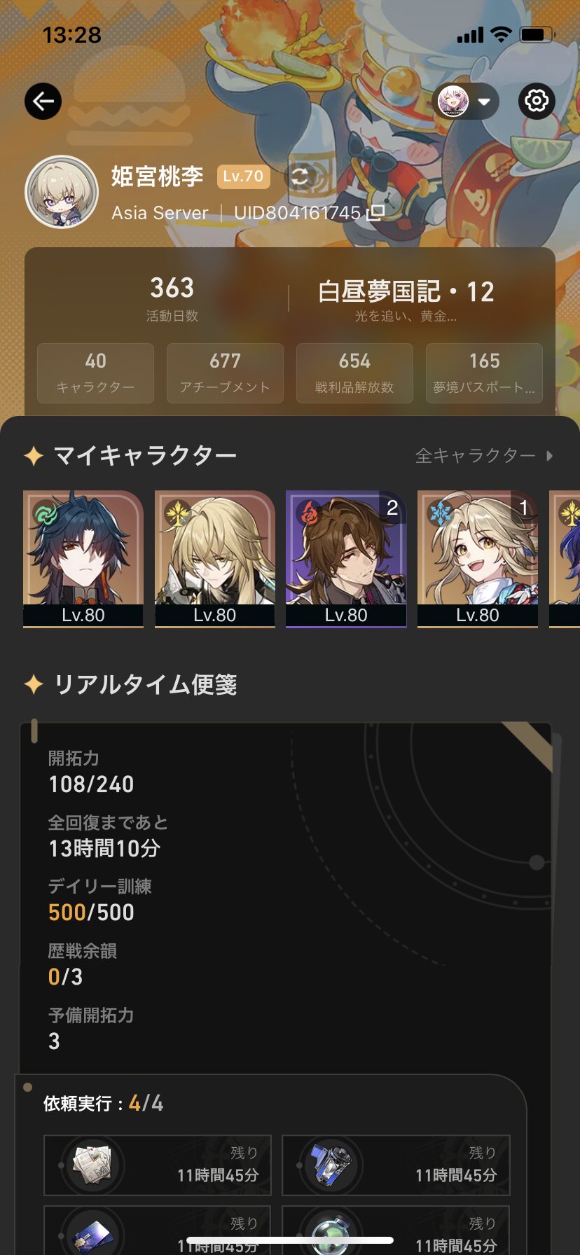
Task: Tap the back arrow icon
Action: point(43,102)
